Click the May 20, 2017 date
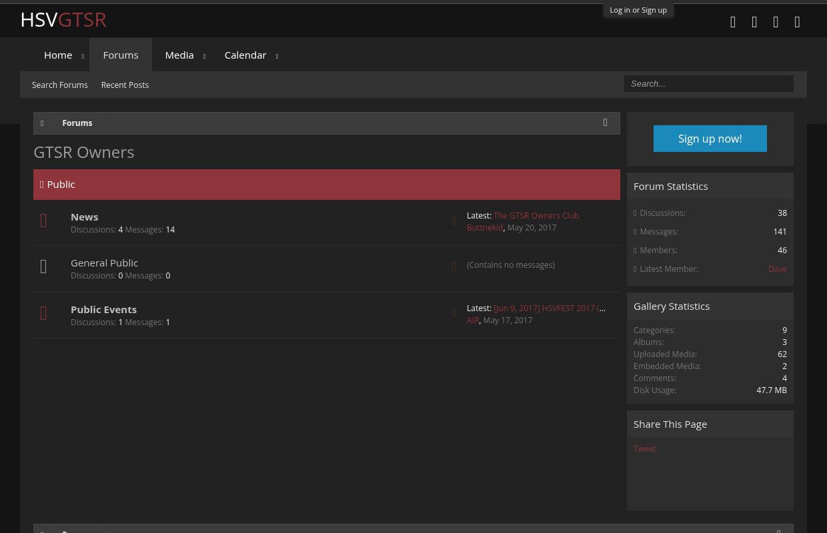Screen dimensions: 827x533 [532, 227]
